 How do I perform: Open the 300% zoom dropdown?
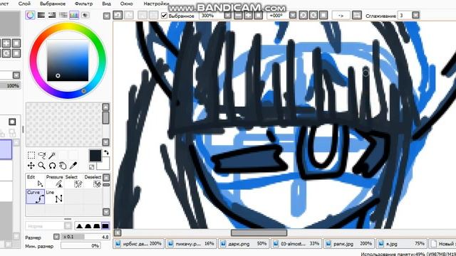[227, 15]
